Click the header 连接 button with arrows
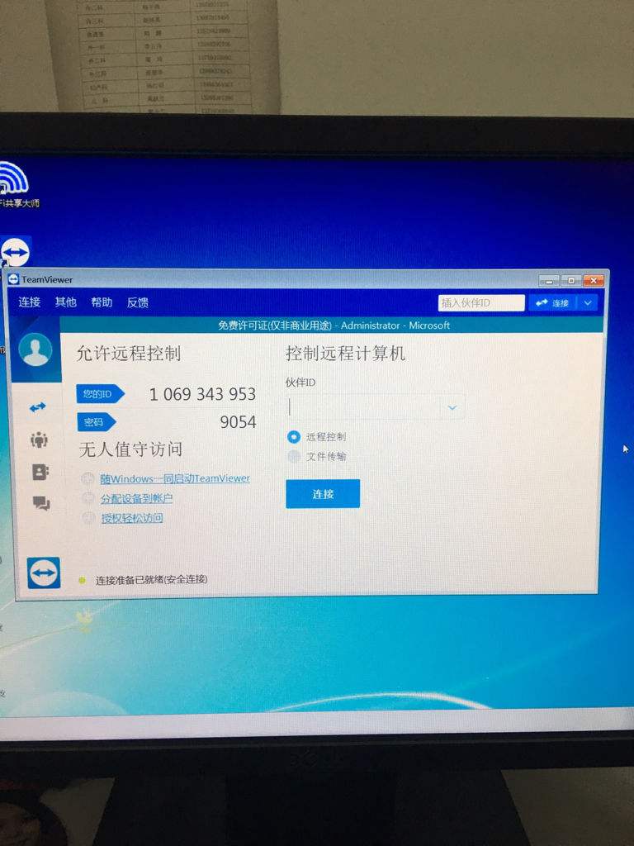634x846 pixels. pos(552,303)
